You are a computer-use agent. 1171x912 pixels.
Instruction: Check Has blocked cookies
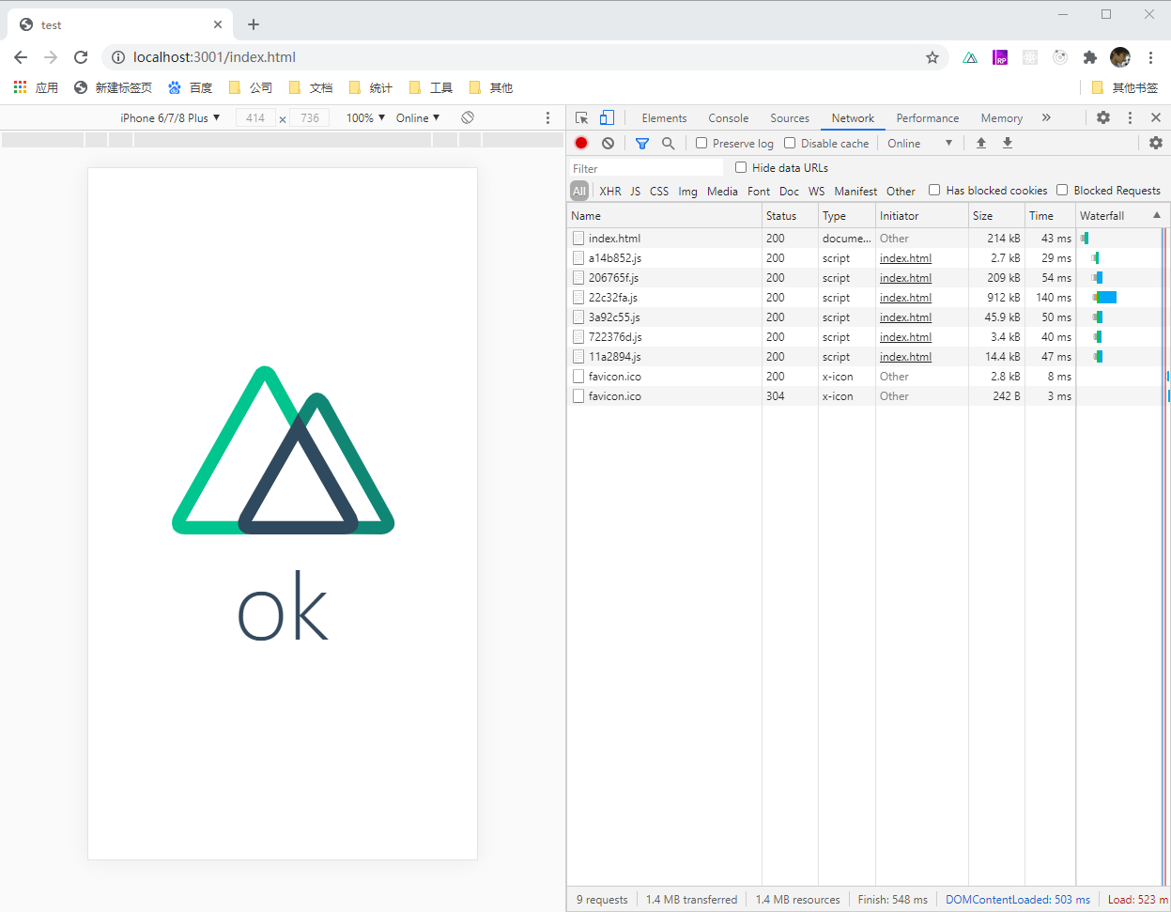[934, 190]
